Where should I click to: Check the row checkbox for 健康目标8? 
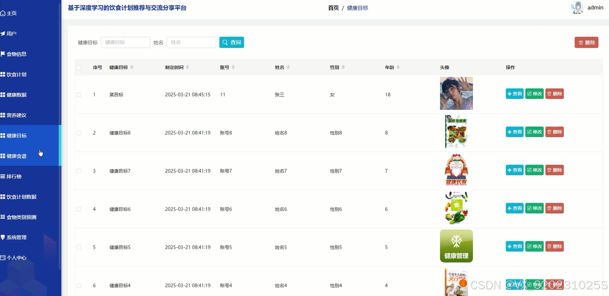coord(79,133)
